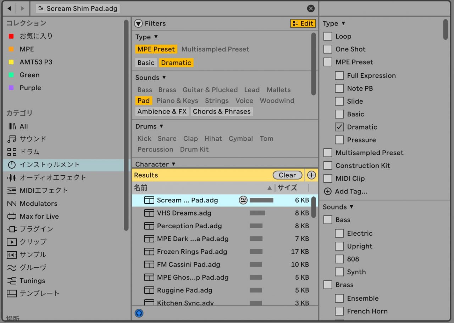Check the Full Expression checkbox
This screenshot has height=323, width=454.
tap(339, 76)
